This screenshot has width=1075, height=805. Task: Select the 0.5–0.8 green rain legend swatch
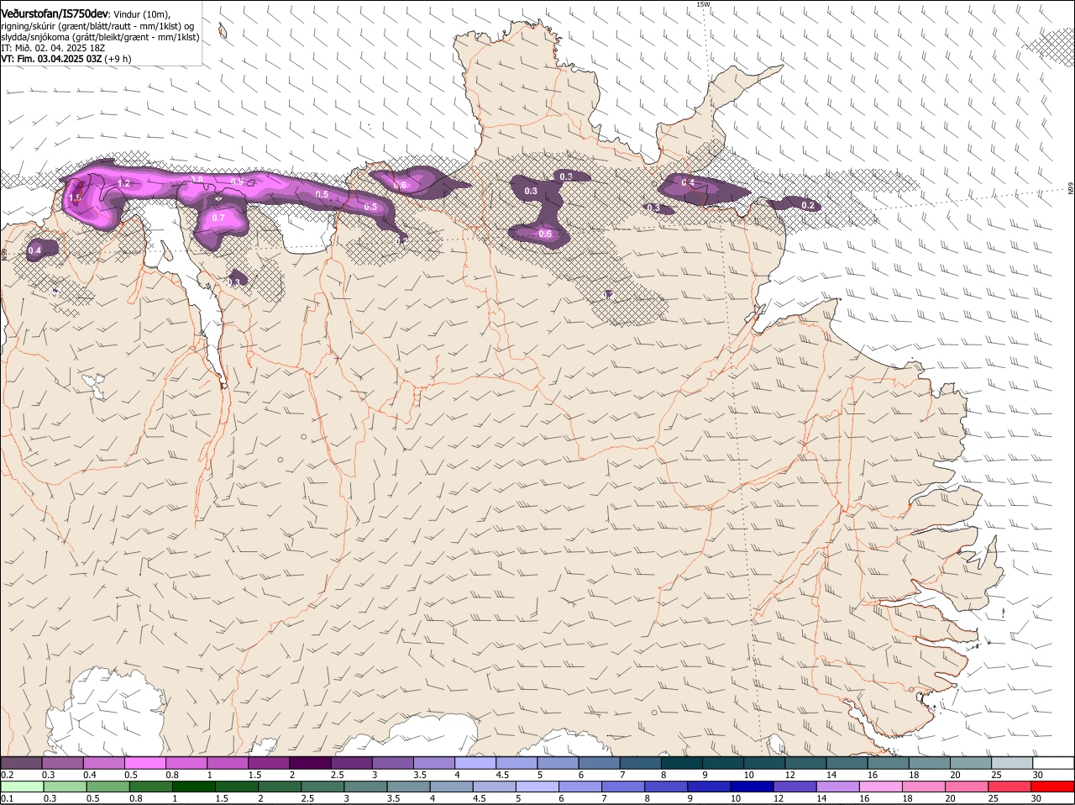coord(107,787)
